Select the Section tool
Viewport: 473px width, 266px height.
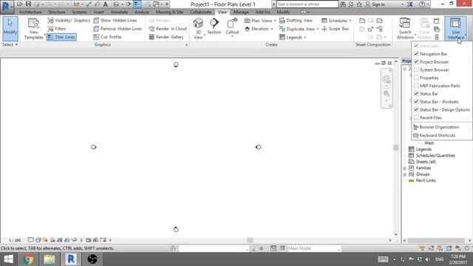tap(214, 27)
